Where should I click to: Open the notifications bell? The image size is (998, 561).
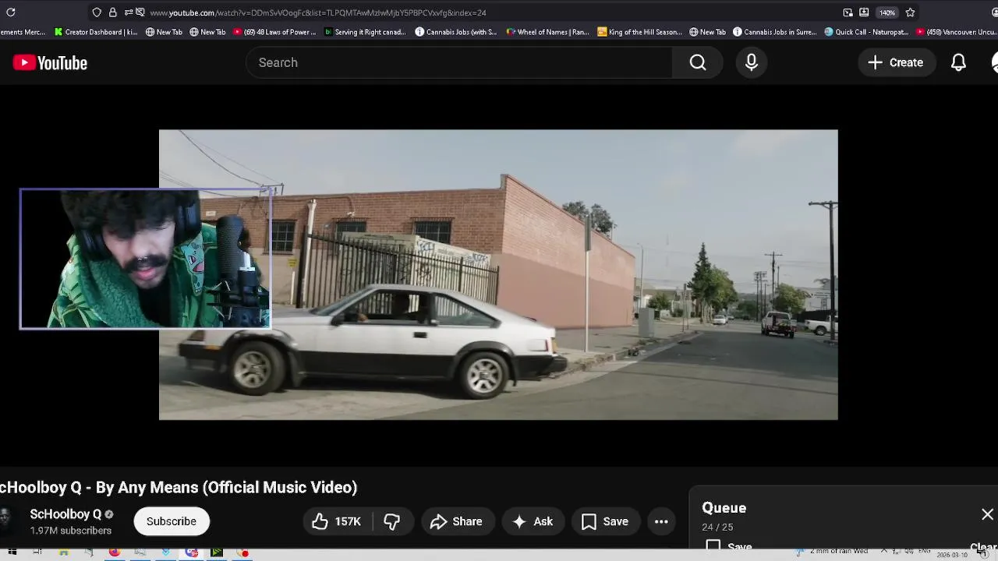(958, 62)
